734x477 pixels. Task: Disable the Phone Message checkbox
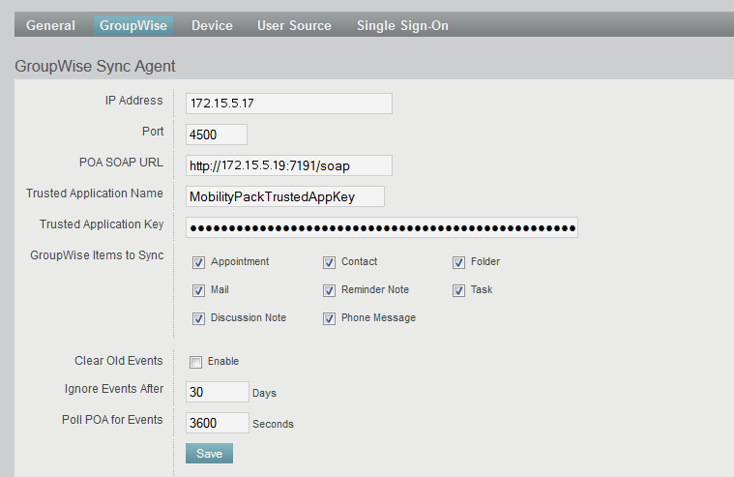[x=329, y=318]
